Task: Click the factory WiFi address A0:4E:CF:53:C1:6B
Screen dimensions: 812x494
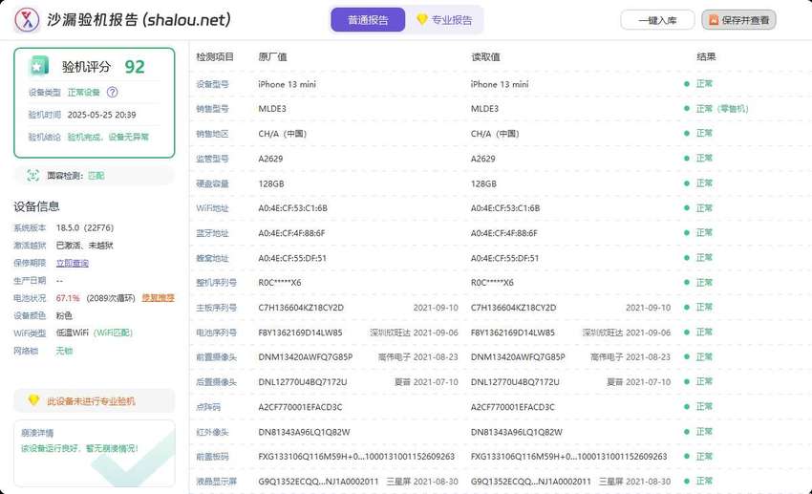Action: click(292, 208)
